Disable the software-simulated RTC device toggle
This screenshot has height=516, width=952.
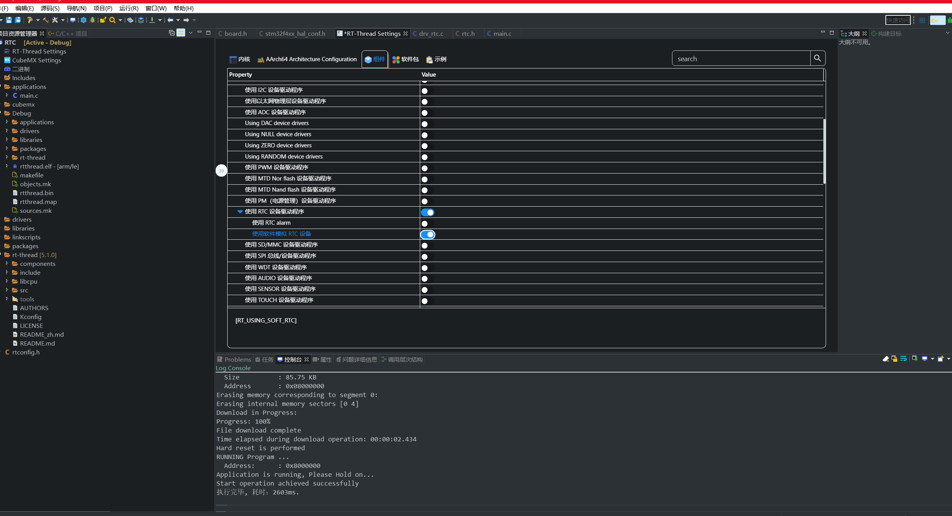[427, 234]
